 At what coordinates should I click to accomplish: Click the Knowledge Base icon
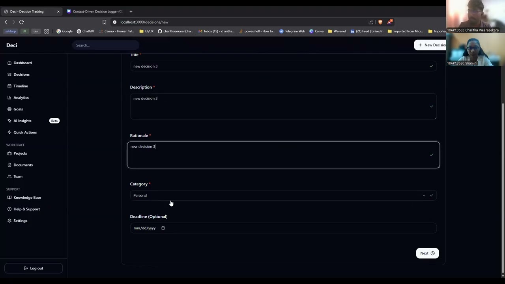click(x=9, y=198)
